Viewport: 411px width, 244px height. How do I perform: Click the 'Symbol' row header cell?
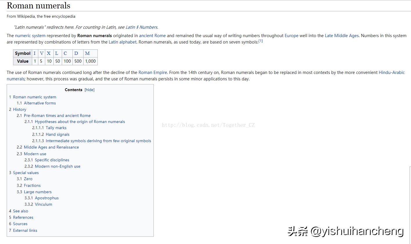[23, 53]
